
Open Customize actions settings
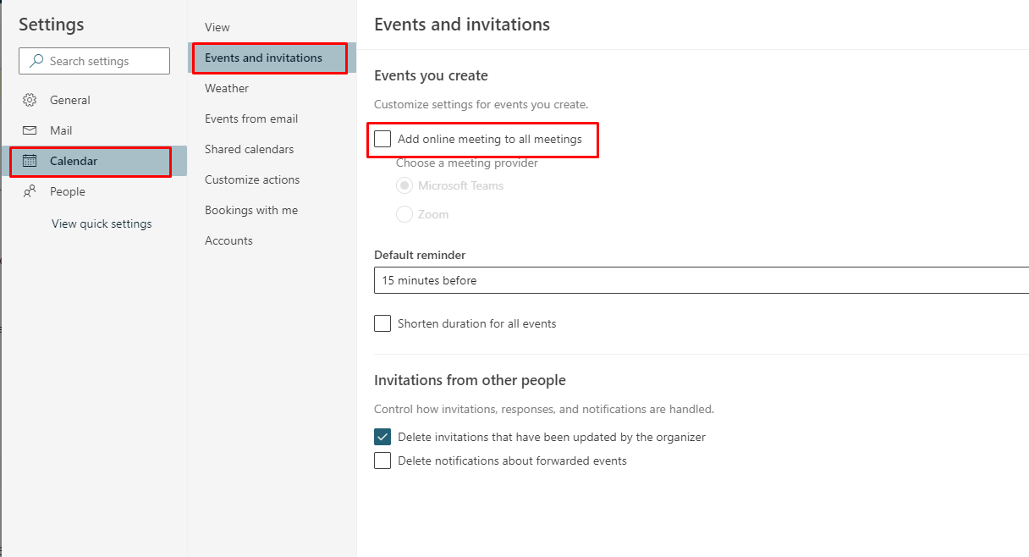[x=252, y=179]
